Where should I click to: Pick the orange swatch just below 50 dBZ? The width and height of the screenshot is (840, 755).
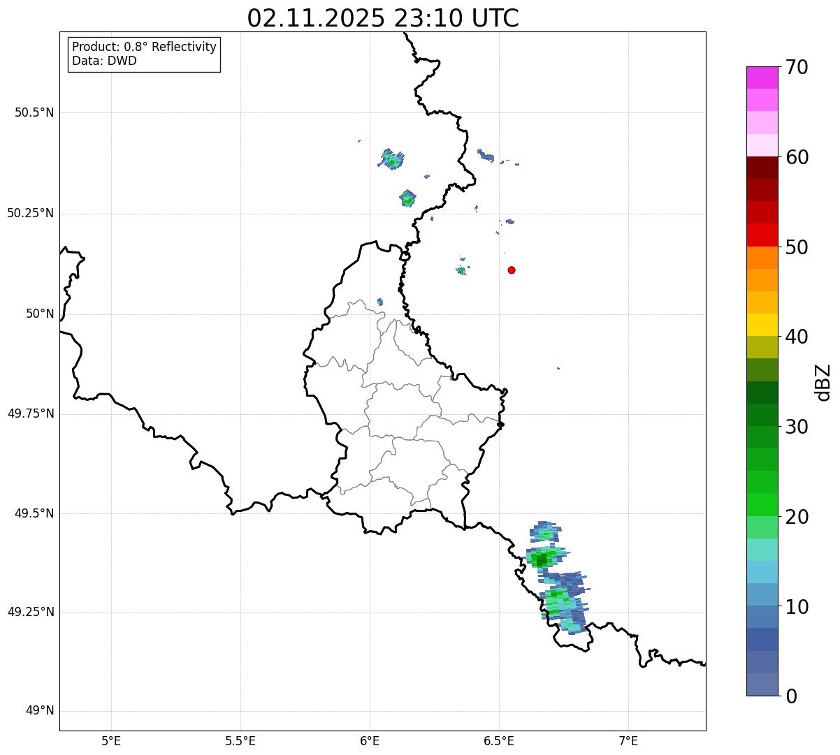pos(762,258)
